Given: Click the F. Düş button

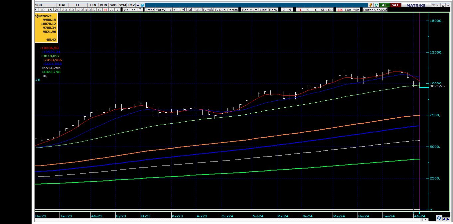Looking at the screenshot, I should click(x=220, y=10).
